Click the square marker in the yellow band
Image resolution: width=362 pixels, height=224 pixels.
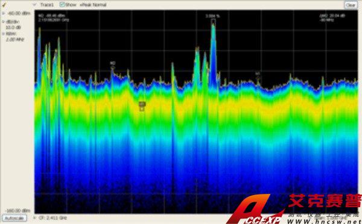pos(142,106)
